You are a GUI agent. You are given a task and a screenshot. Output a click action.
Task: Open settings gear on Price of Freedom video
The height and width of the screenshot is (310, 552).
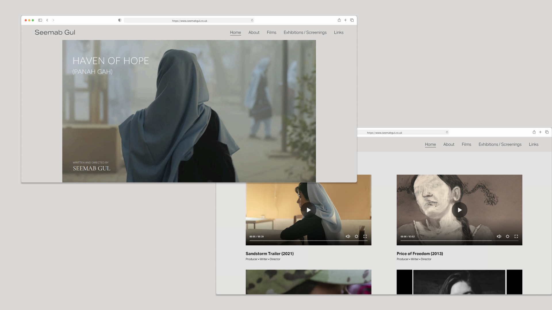point(507,237)
